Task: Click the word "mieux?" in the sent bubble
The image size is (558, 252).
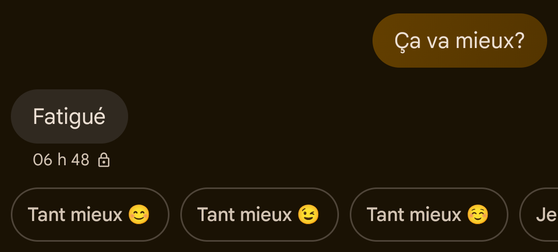Action: 490,41
